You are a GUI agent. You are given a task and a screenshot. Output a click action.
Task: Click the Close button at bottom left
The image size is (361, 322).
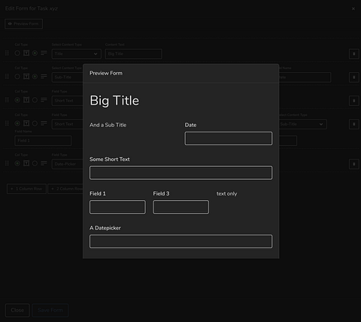tap(17, 310)
